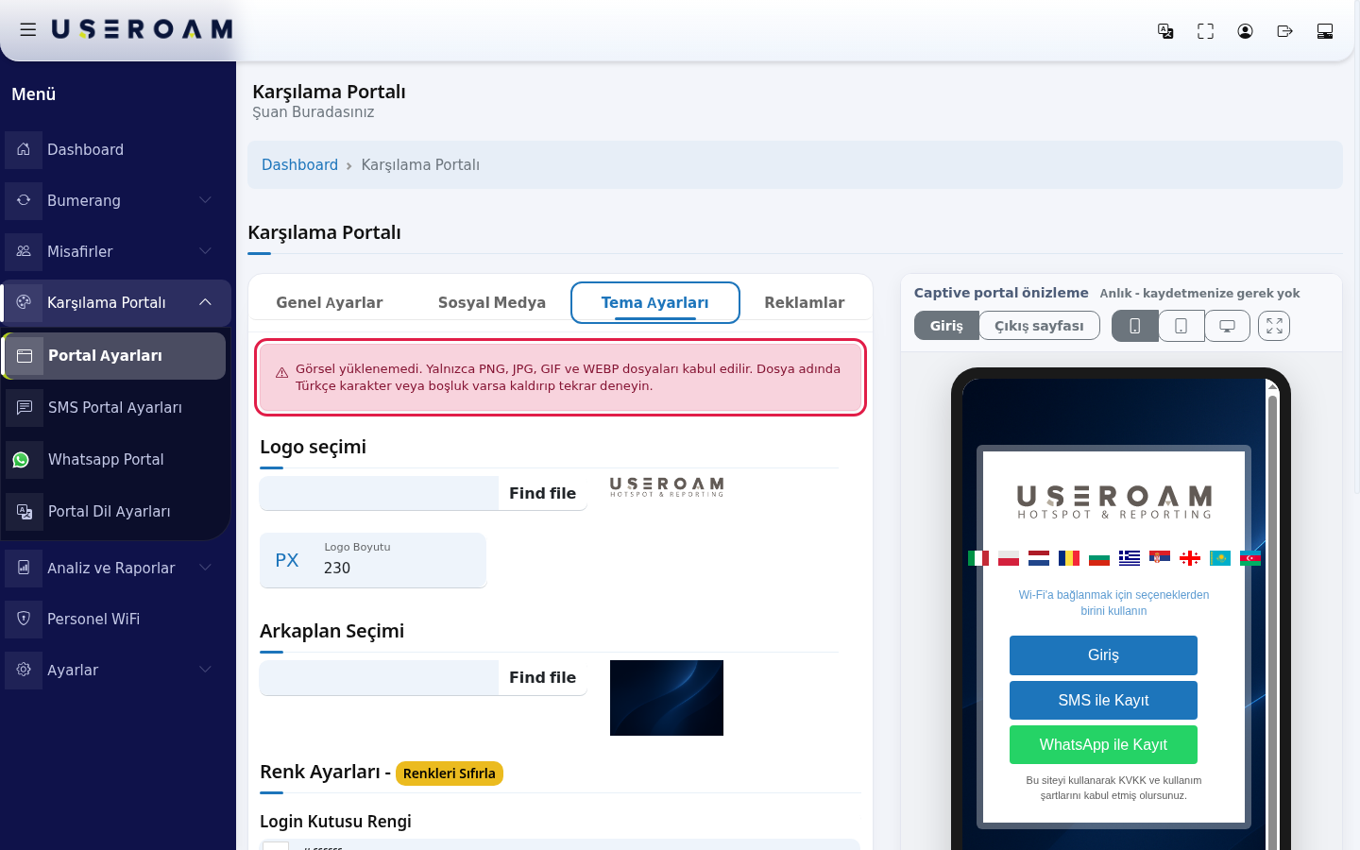Viewport: 1360px width, 850px height.
Task: Show the Giriş page in preview toggle
Action: (x=946, y=326)
